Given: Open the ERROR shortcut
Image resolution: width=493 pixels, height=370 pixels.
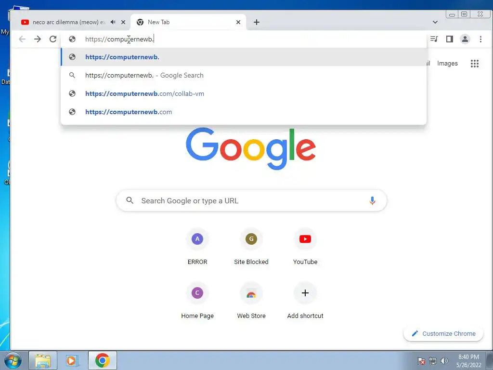Looking at the screenshot, I should click(x=197, y=247).
